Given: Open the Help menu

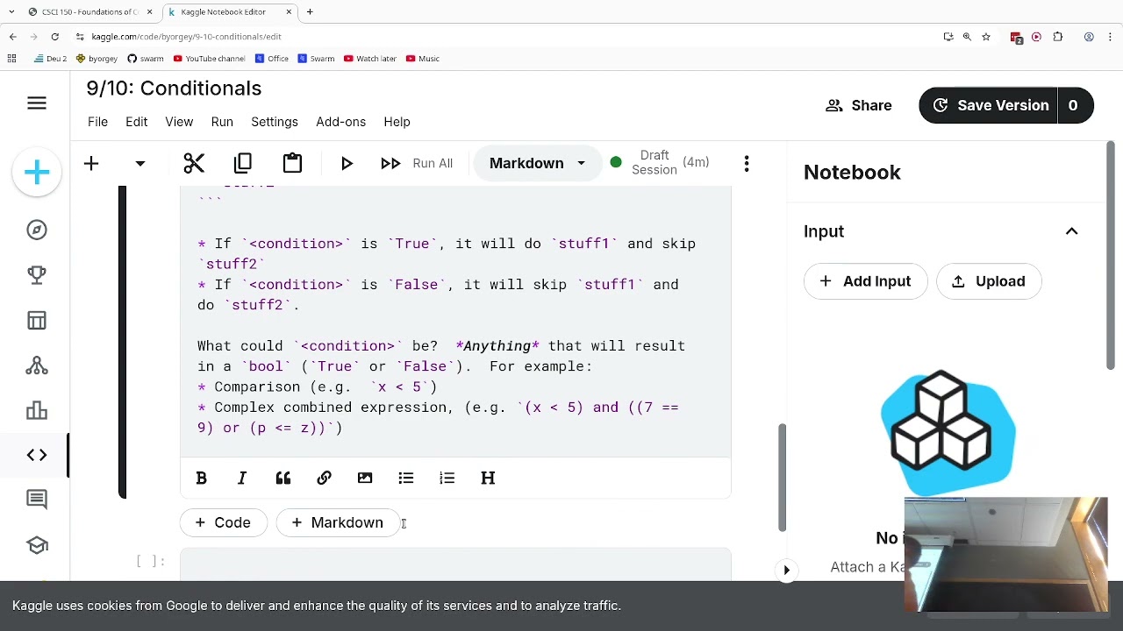Looking at the screenshot, I should click(x=397, y=122).
